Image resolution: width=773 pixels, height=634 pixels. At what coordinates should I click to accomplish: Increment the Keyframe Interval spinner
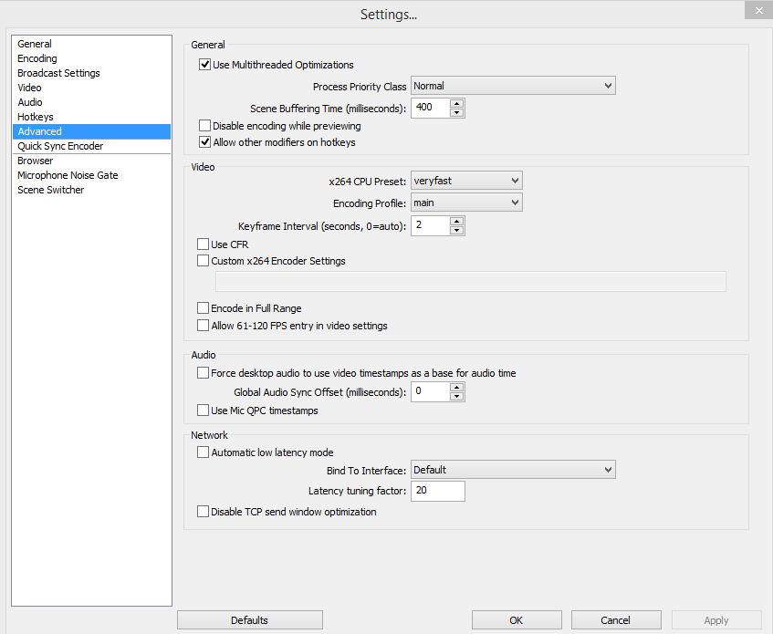457,221
